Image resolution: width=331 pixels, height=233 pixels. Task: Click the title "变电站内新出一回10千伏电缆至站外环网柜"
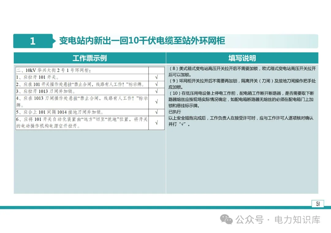(142, 41)
